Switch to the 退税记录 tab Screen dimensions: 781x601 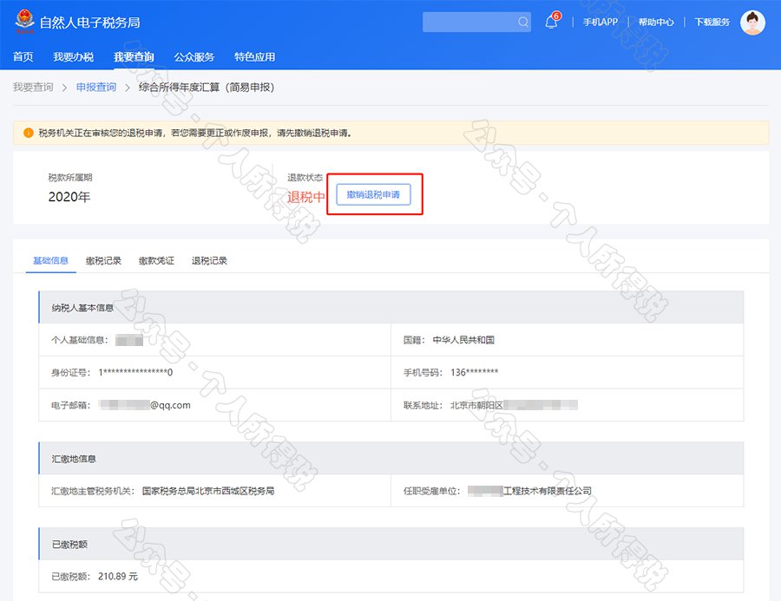[209, 261]
